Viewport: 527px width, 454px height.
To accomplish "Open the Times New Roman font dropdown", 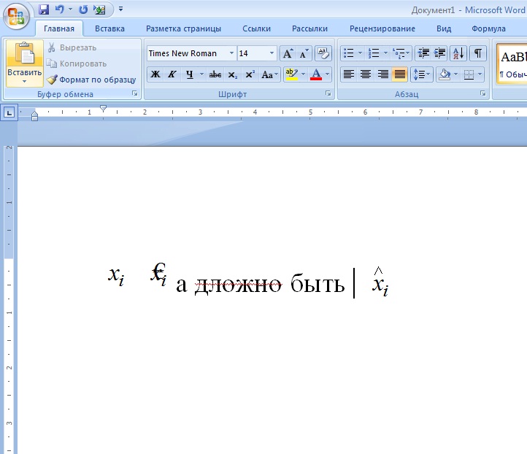I will (x=231, y=53).
